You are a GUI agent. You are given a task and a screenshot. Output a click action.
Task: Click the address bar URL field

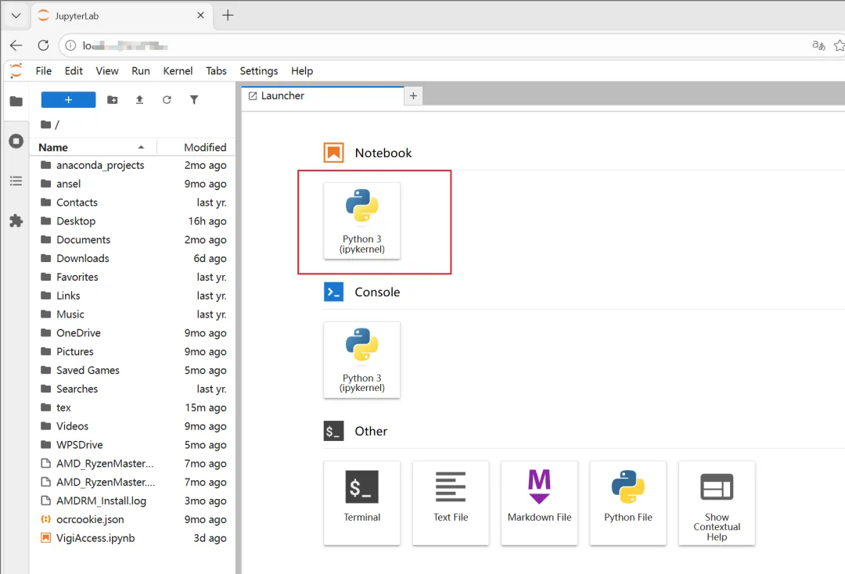pos(431,46)
